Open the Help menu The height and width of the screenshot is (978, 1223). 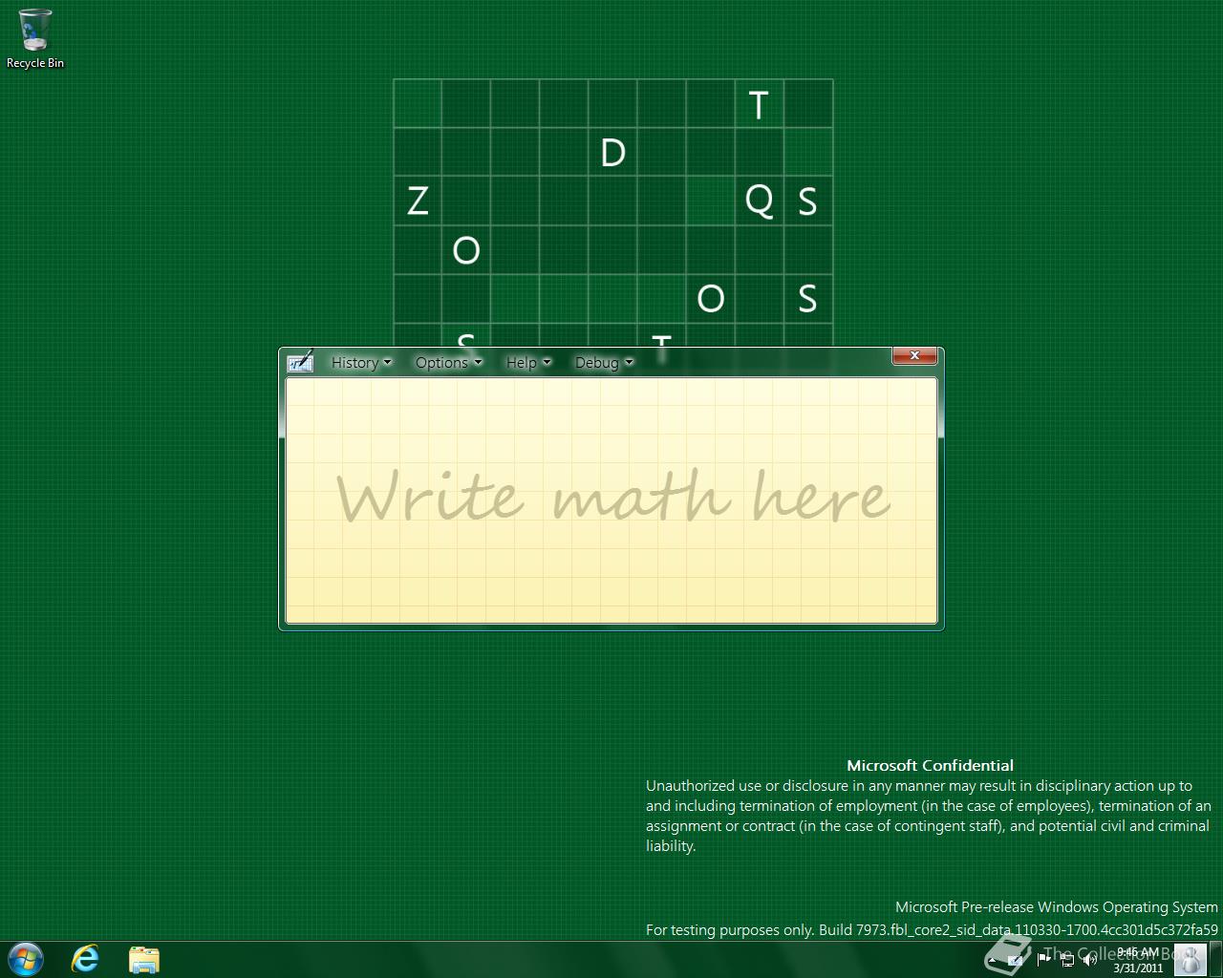click(x=528, y=363)
